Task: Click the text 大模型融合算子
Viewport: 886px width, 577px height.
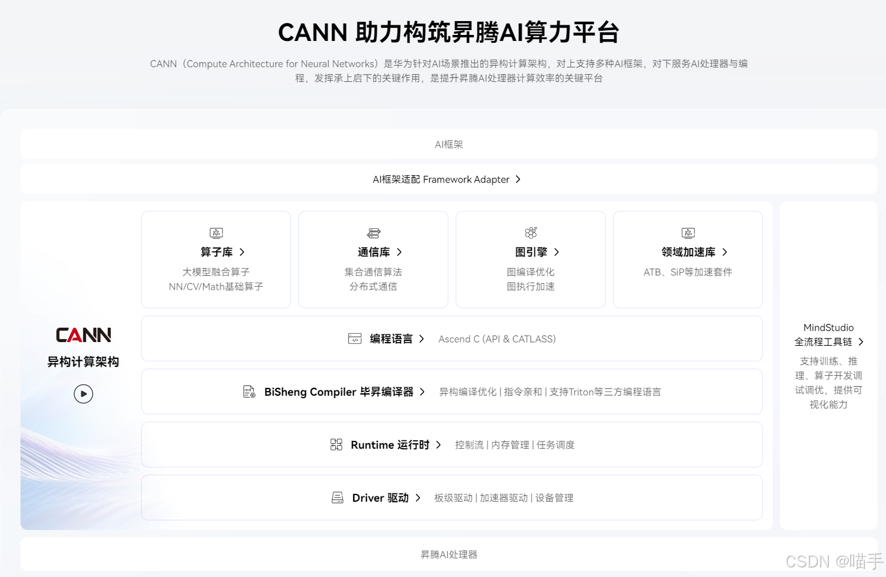Action: pyautogui.click(x=216, y=272)
